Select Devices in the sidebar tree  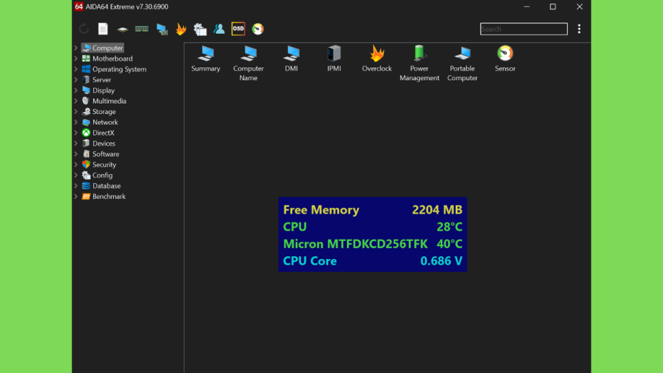tap(98, 143)
